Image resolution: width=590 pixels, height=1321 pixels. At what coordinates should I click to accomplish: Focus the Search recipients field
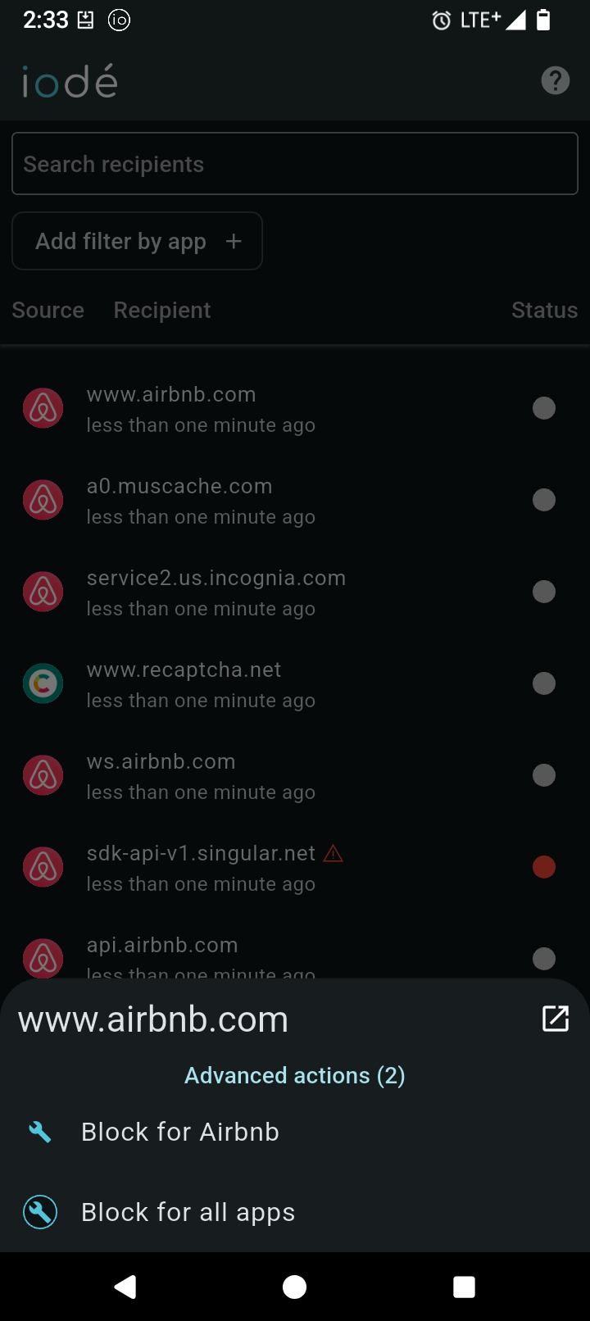coord(295,164)
